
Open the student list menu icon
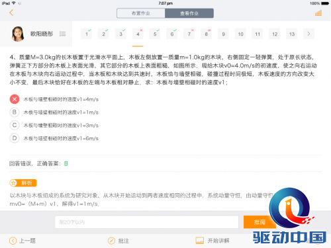(63, 34)
